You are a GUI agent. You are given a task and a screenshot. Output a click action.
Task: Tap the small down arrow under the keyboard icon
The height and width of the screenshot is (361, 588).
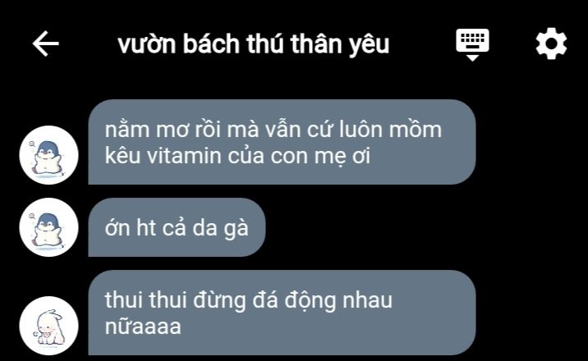click(x=472, y=57)
